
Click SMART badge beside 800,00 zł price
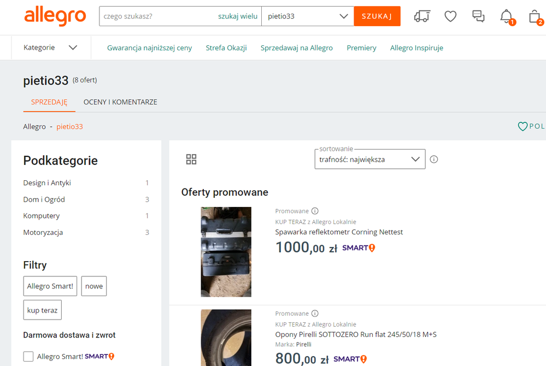coord(350,359)
